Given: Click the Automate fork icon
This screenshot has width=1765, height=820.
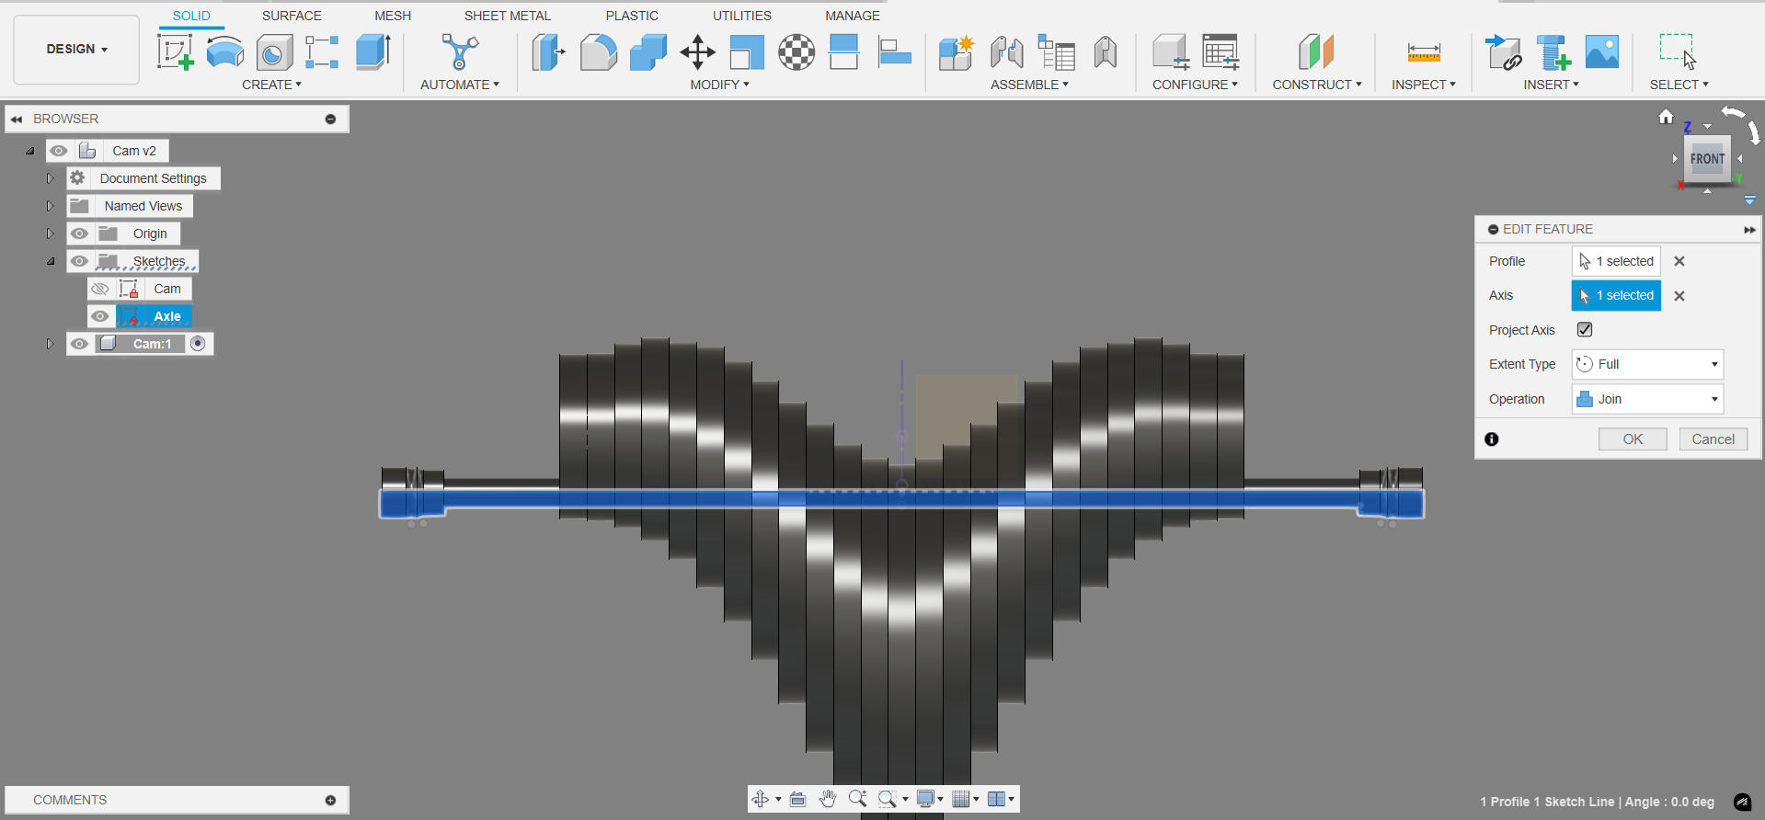Looking at the screenshot, I should 460,52.
